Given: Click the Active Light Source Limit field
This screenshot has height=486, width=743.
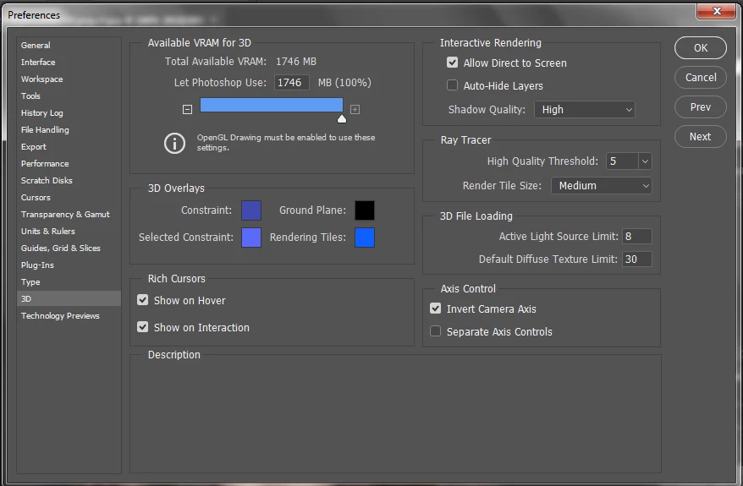Looking at the screenshot, I should tap(637, 236).
